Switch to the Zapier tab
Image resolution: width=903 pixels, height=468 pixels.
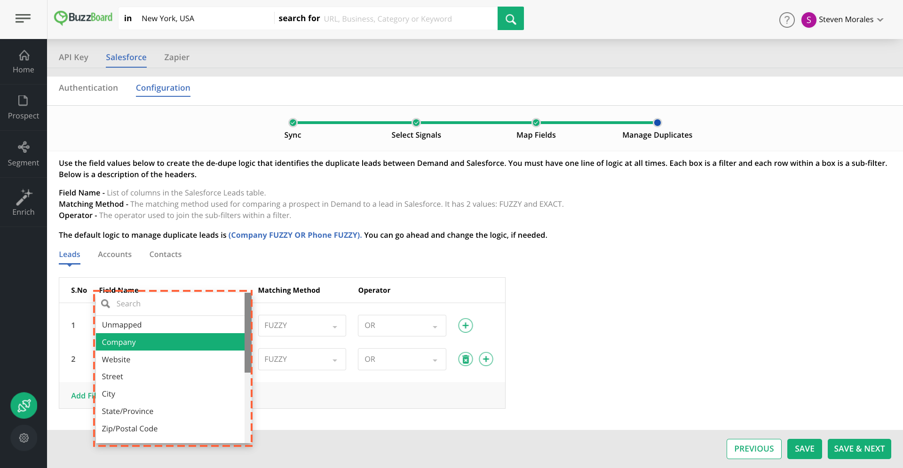tap(177, 57)
